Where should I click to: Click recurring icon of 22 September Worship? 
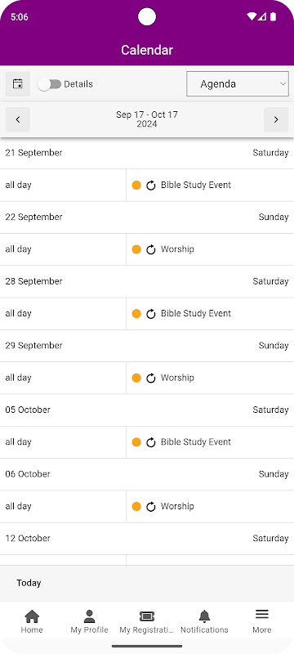click(151, 249)
